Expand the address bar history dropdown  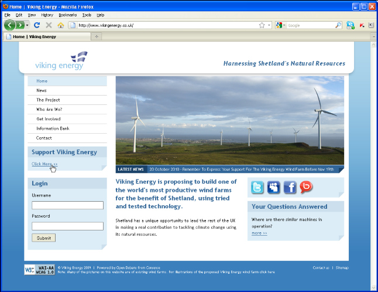[x=269, y=25]
